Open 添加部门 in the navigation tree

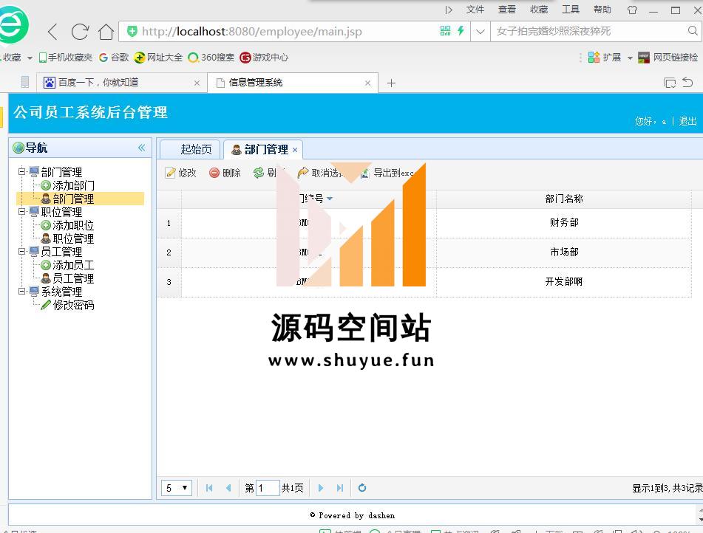point(68,185)
